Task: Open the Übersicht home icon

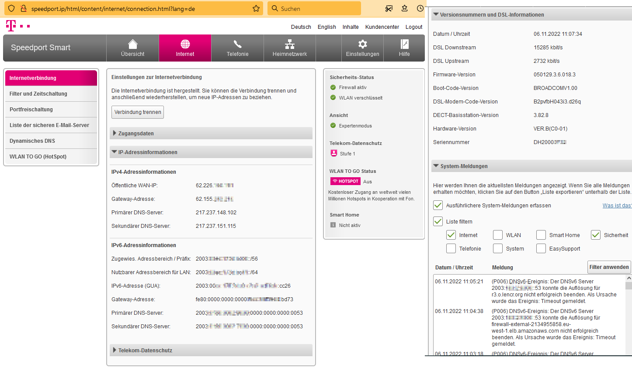Action: click(x=132, y=44)
